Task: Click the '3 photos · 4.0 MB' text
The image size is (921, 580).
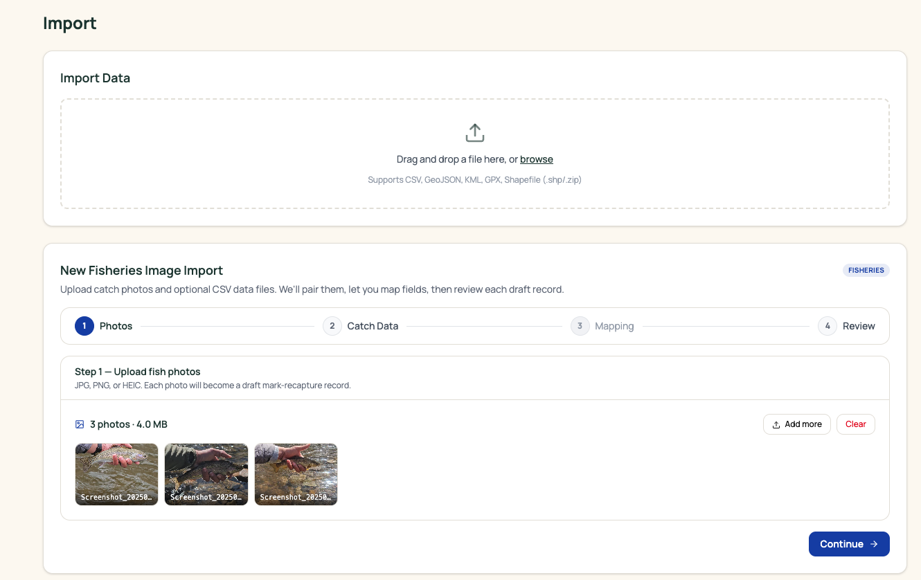Action: click(x=129, y=424)
